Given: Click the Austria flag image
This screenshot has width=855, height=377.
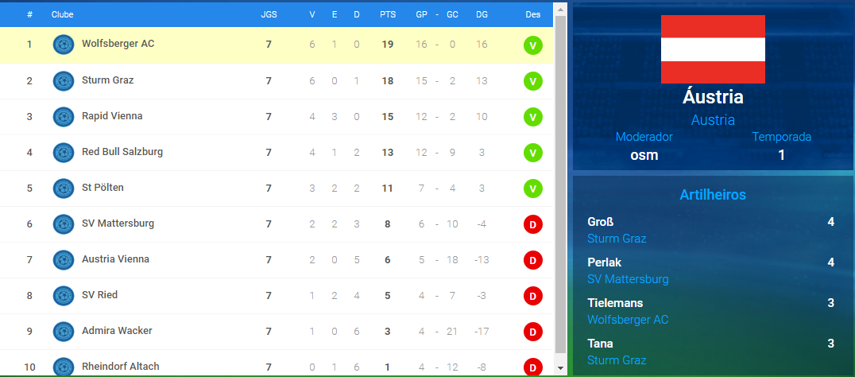Looking at the screenshot, I should click(x=713, y=49).
